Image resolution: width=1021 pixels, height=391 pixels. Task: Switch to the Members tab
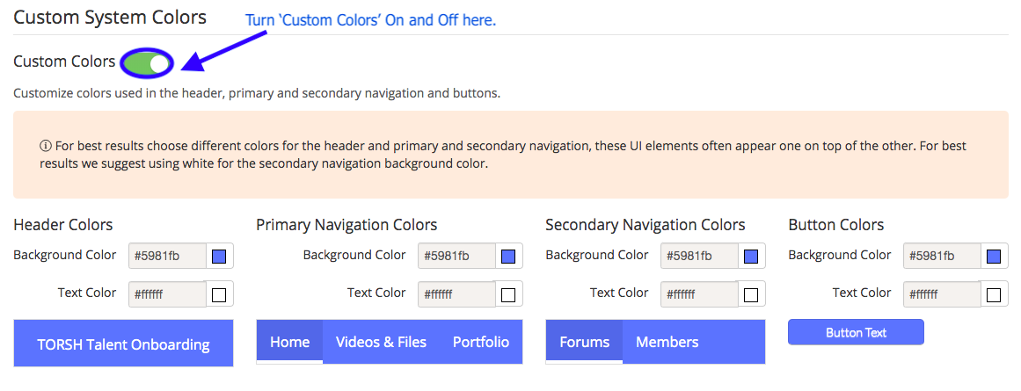point(667,342)
